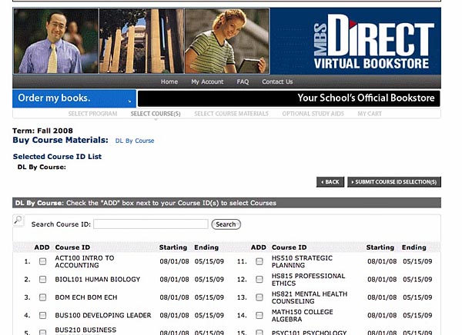Click the Search Course ID text field

151,224
